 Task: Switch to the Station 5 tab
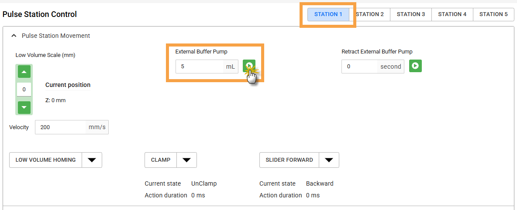(493, 14)
